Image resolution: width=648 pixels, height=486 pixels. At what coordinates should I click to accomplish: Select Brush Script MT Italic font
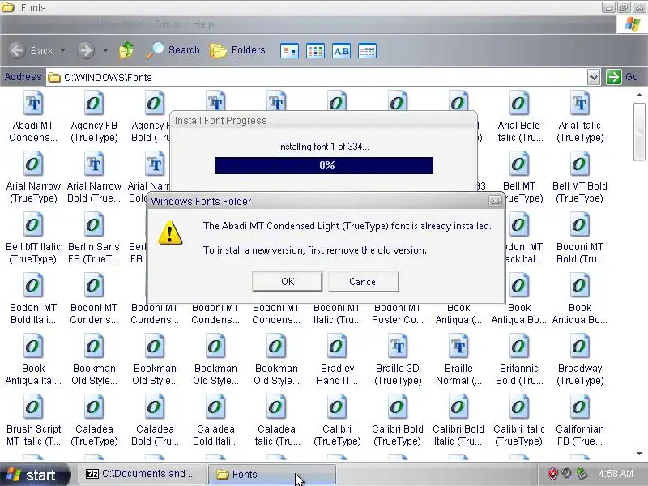click(33, 420)
